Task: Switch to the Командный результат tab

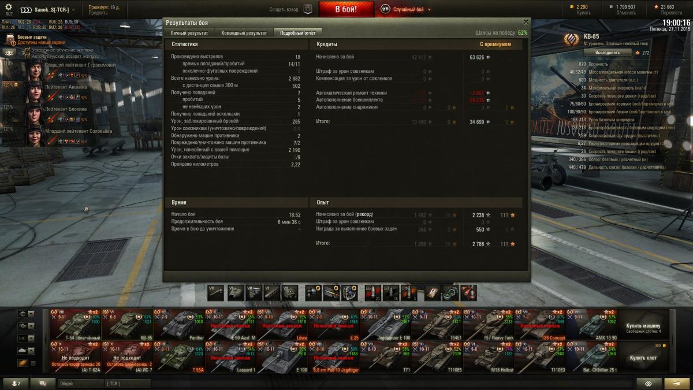Action: (244, 33)
